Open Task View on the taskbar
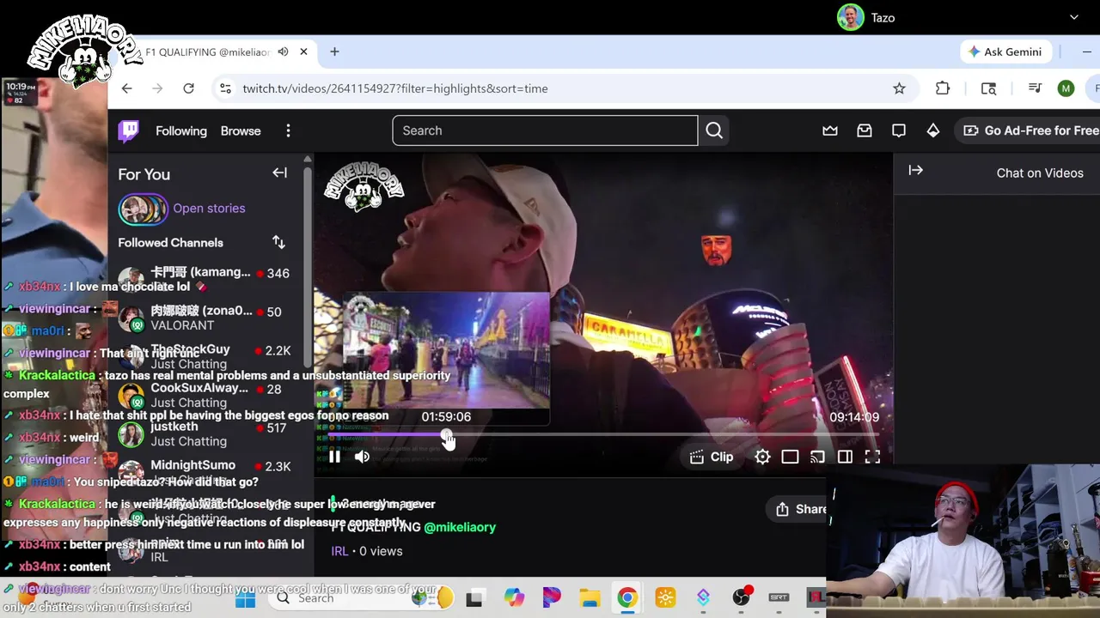Screen dimensions: 1100x618 474,598
